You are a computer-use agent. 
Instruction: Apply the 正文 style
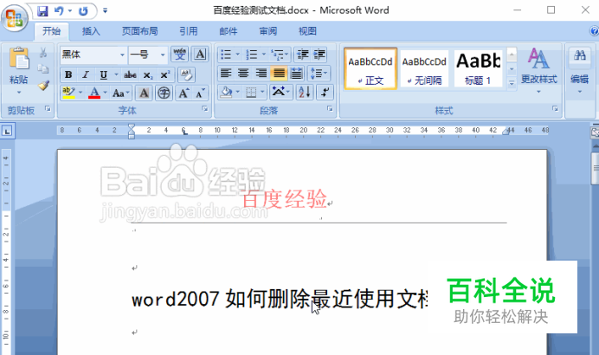370,68
